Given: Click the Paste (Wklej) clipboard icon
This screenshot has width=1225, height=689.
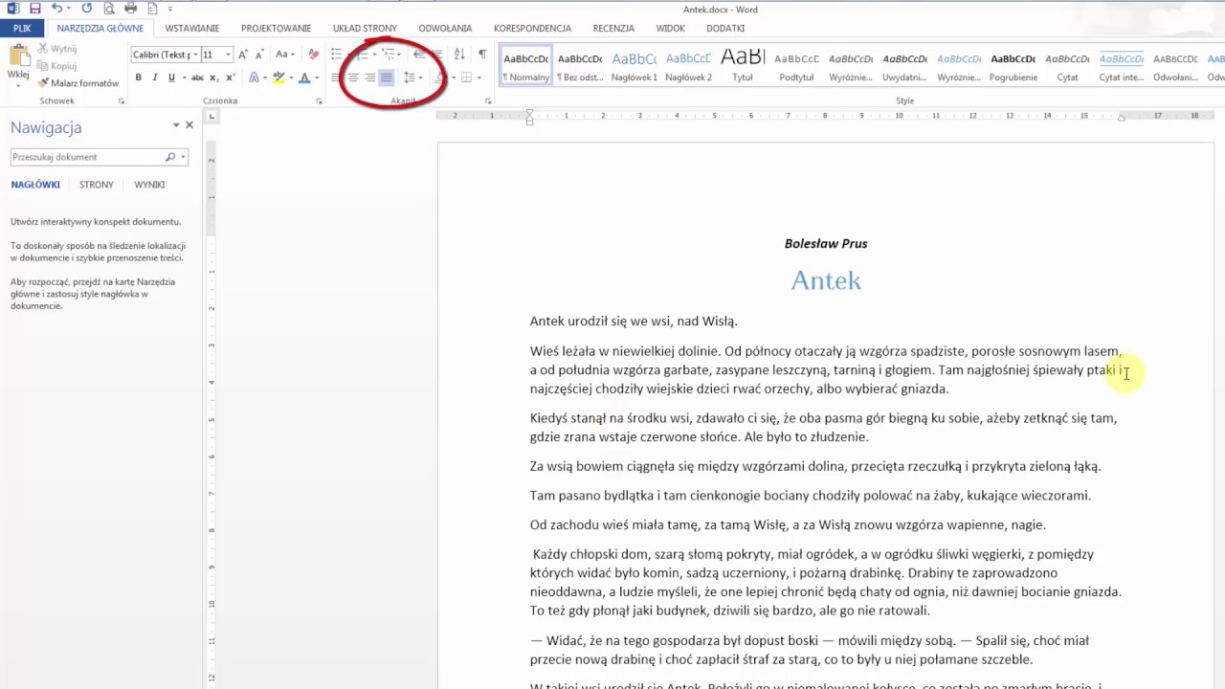Looking at the screenshot, I should pyautogui.click(x=18, y=57).
